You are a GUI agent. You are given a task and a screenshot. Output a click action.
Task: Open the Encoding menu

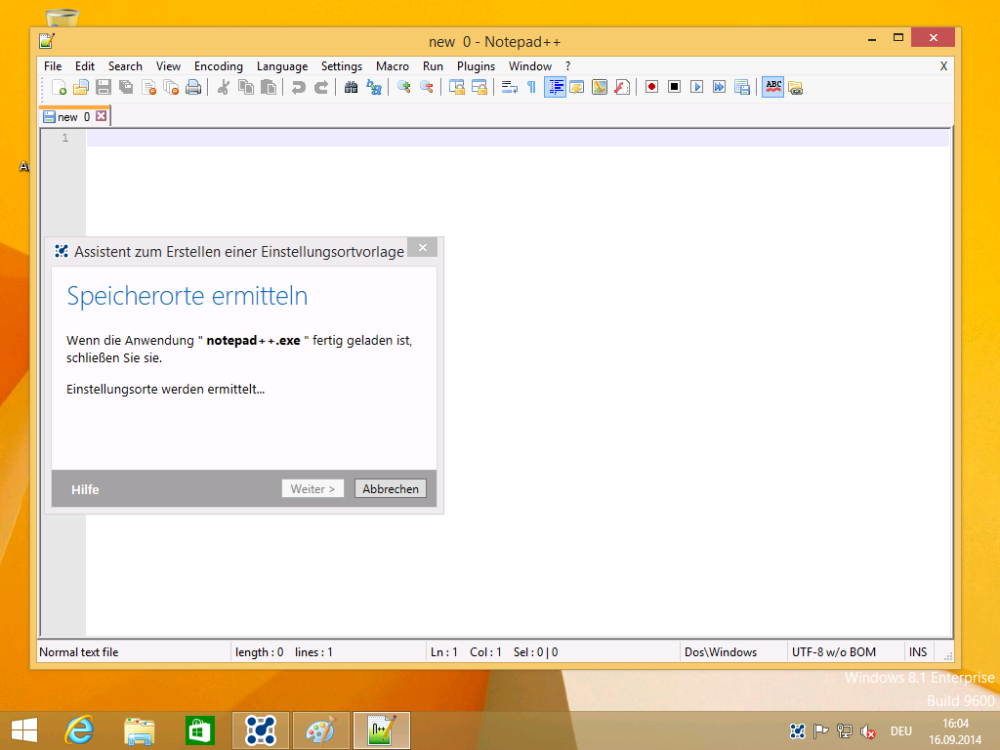(218, 66)
